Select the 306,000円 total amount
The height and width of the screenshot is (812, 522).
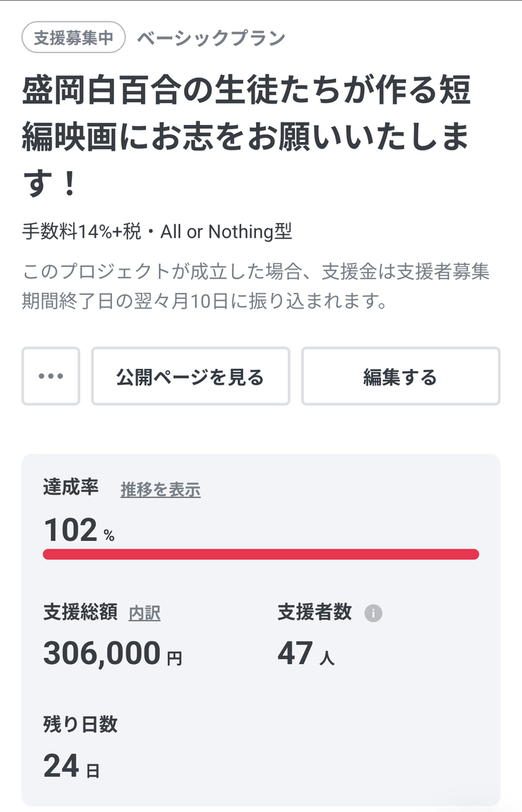112,654
